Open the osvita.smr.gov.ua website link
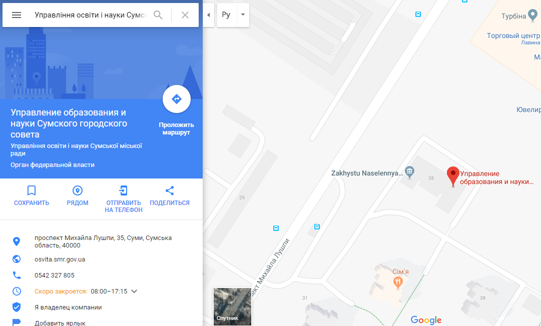This screenshot has width=541, height=326. [x=60, y=259]
